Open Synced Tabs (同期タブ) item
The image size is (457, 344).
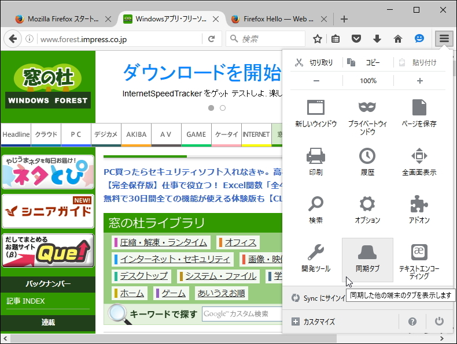367,259
